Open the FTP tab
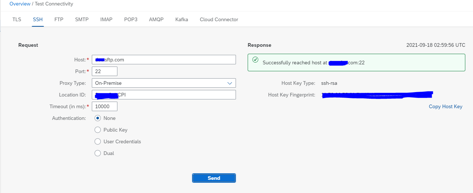Image resolution: width=473 pixels, height=193 pixels. coord(59,19)
